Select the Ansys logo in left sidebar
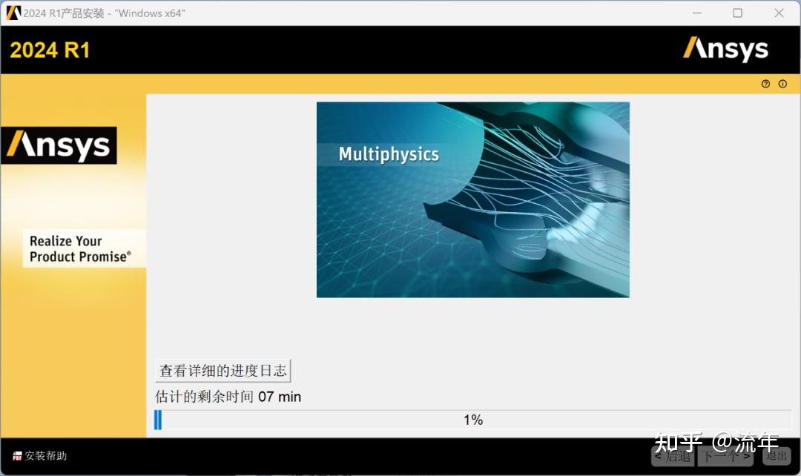 coord(59,145)
